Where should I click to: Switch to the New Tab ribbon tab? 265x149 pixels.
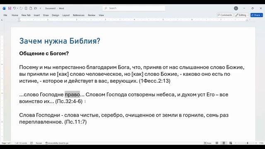tap(26, 15)
